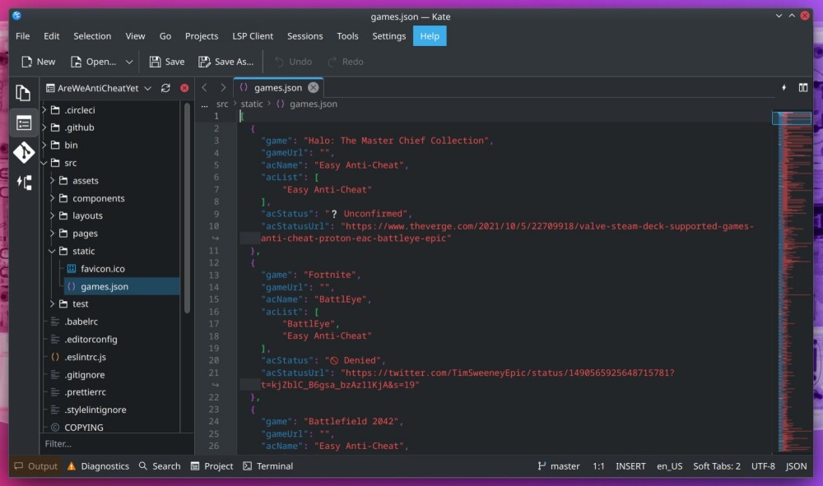Screen dimensions: 823x486
Task: Expand the assets folder in the file tree
Action: [51, 180]
